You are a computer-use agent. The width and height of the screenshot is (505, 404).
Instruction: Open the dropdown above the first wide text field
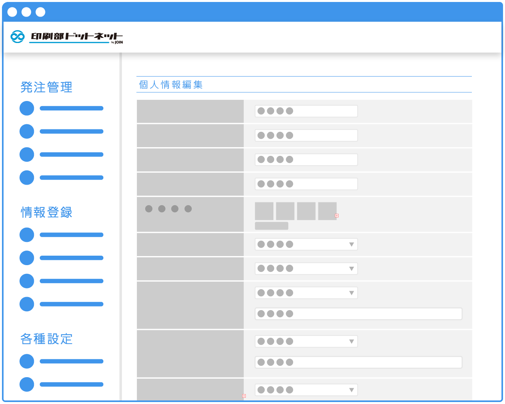pyautogui.click(x=306, y=293)
